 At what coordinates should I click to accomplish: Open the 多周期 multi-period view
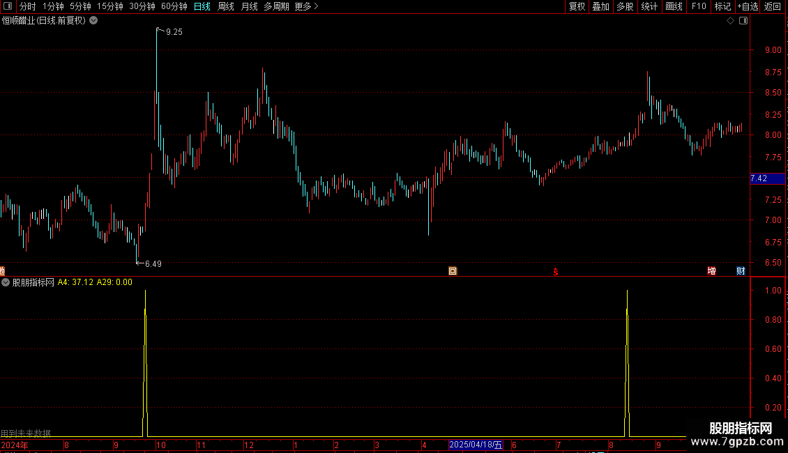coord(276,6)
